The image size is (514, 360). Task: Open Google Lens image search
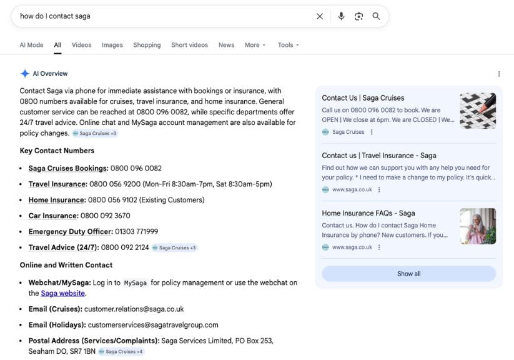(359, 16)
